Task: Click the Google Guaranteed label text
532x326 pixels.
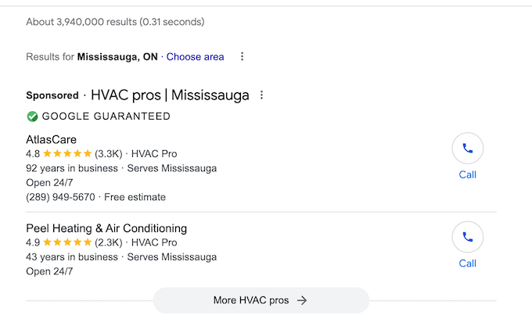Action: [x=106, y=116]
